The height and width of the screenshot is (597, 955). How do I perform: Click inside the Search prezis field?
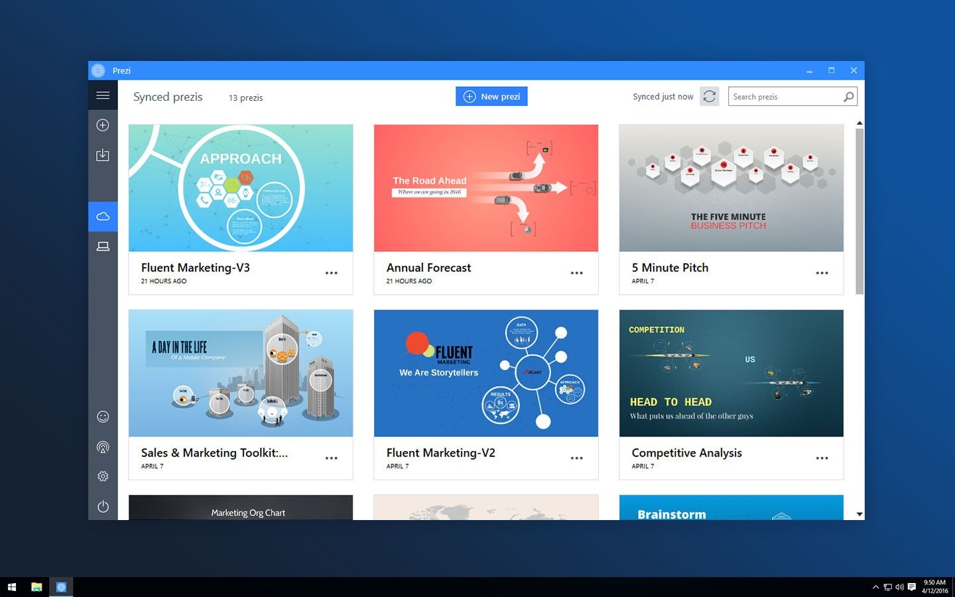pos(783,96)
